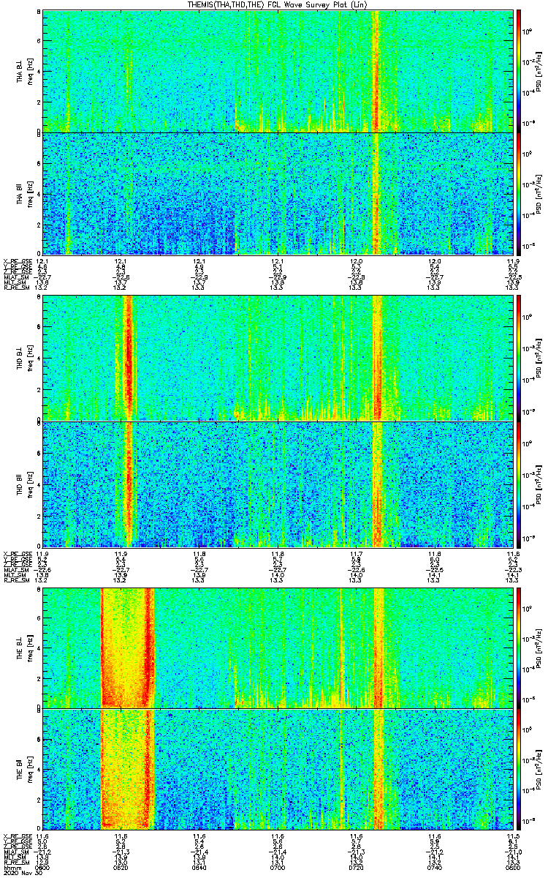
Task: Click the 'THA B∥ freq [Hz]' axis label
Action: (25, 193)
